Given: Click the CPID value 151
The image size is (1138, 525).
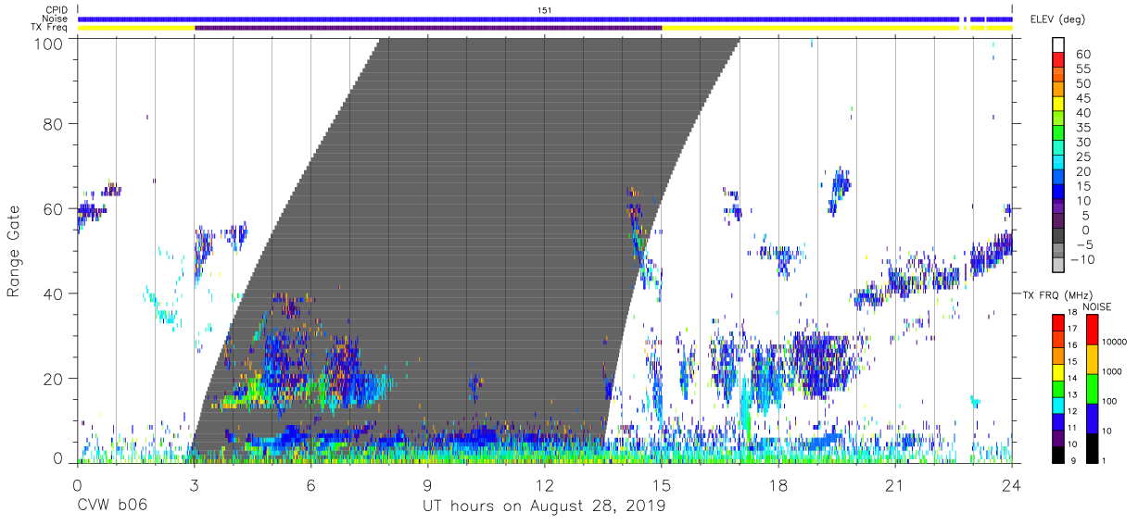Looking at the screenshot, I should pyautogui.click(x=544, y=10).
